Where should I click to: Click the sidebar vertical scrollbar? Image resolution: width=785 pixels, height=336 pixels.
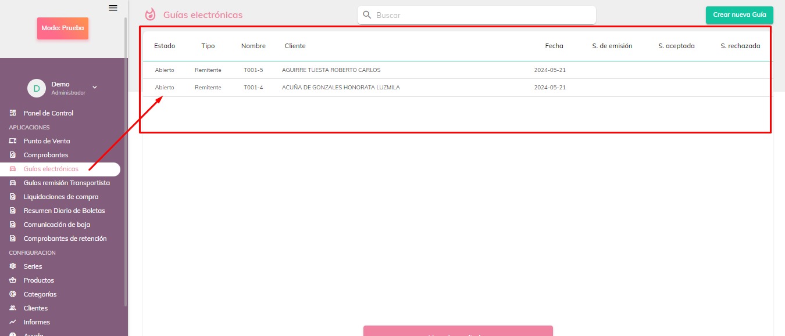coord(126,162)
